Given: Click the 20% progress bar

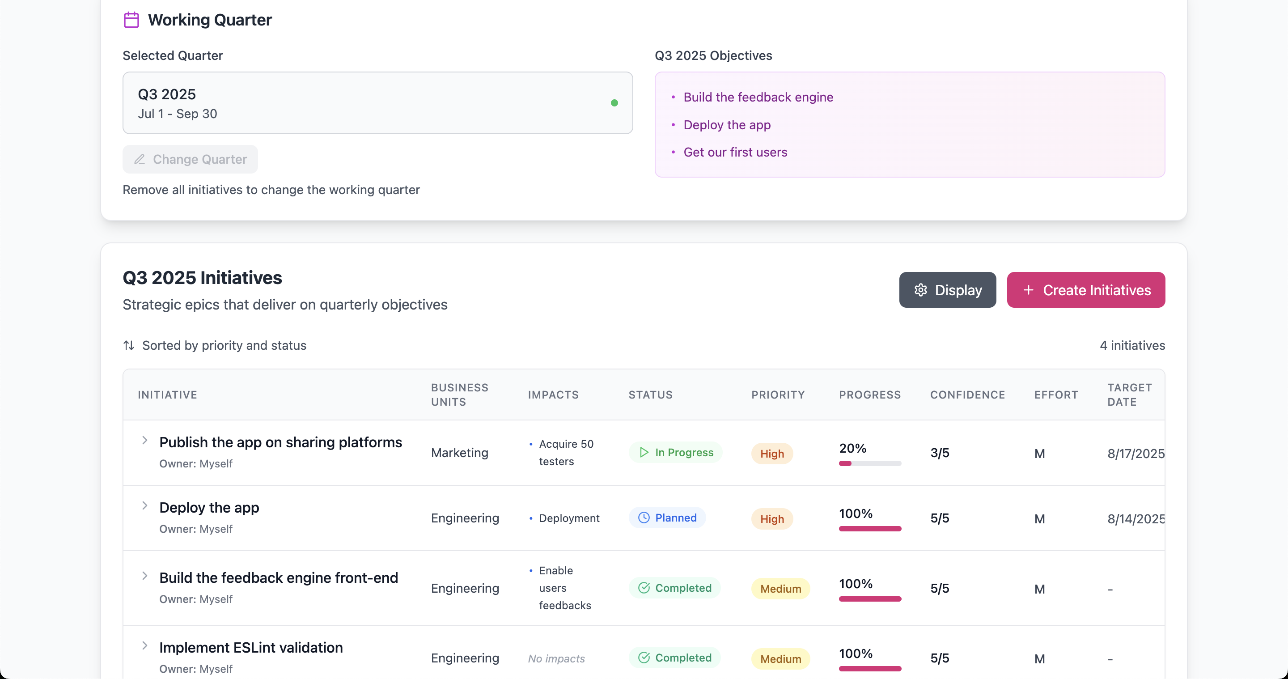Looking at the screenshot, I should coord(870,463).
